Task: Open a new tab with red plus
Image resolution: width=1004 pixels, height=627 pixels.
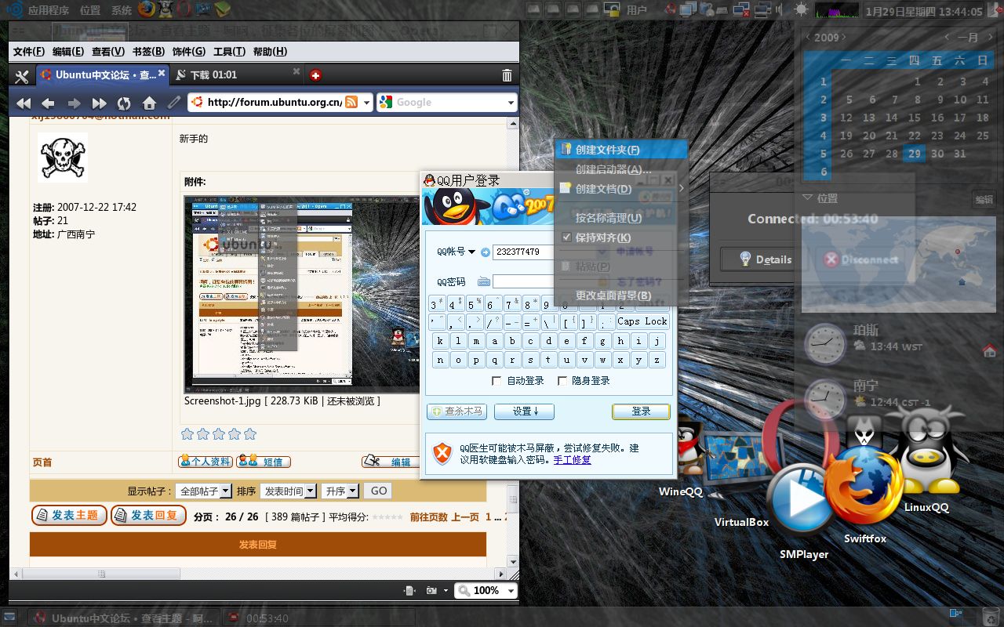Action: coord(315,75)
